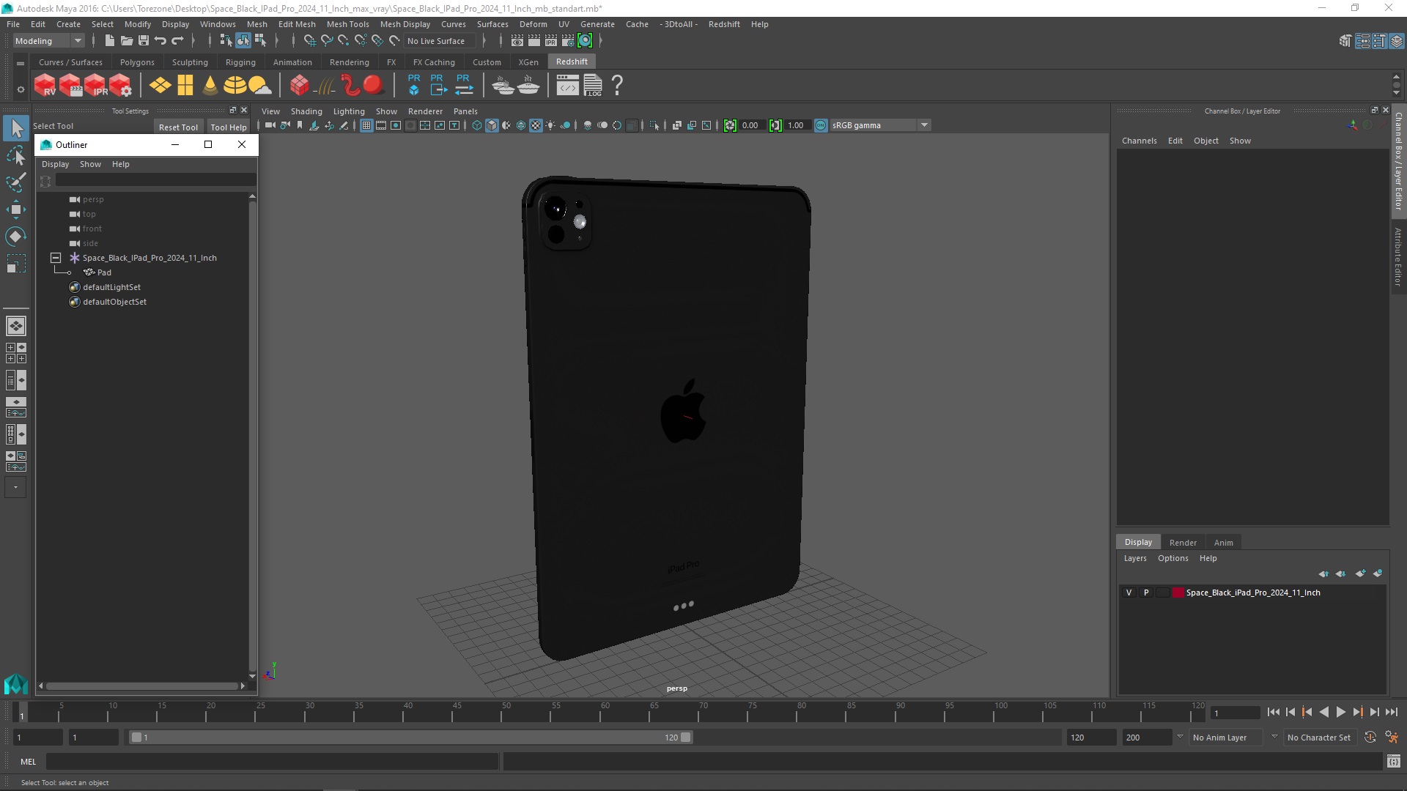Image resolution: width=1407 pixels, height=791 pixels.
Task: Click the New scene icon
Action: point(109,41)
